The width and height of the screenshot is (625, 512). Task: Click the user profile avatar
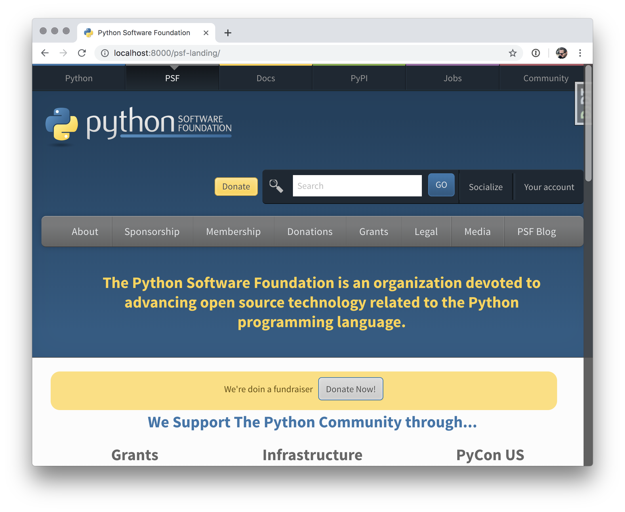pos(561,53)
